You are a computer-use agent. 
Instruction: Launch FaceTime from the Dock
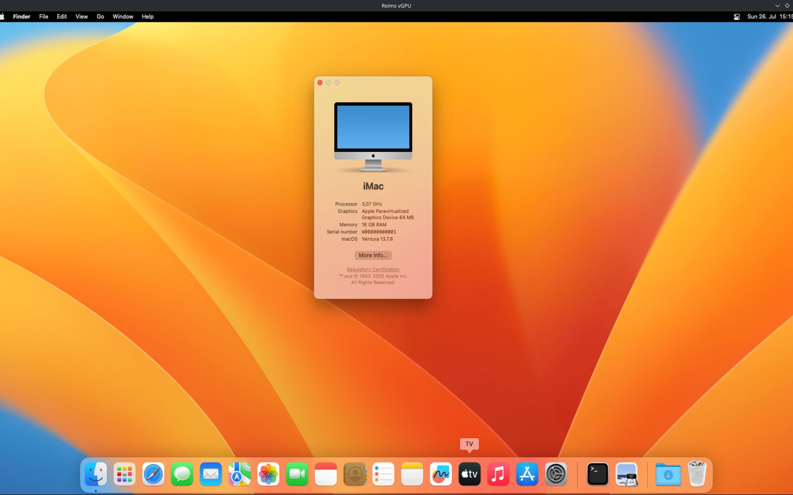tap(297, 474)
